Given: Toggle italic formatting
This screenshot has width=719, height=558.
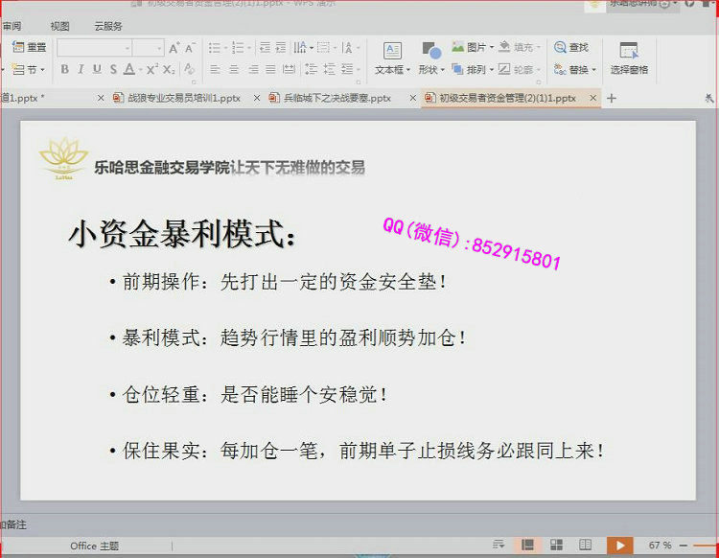Looking at the screenshot, I should [x=81, y=69].
